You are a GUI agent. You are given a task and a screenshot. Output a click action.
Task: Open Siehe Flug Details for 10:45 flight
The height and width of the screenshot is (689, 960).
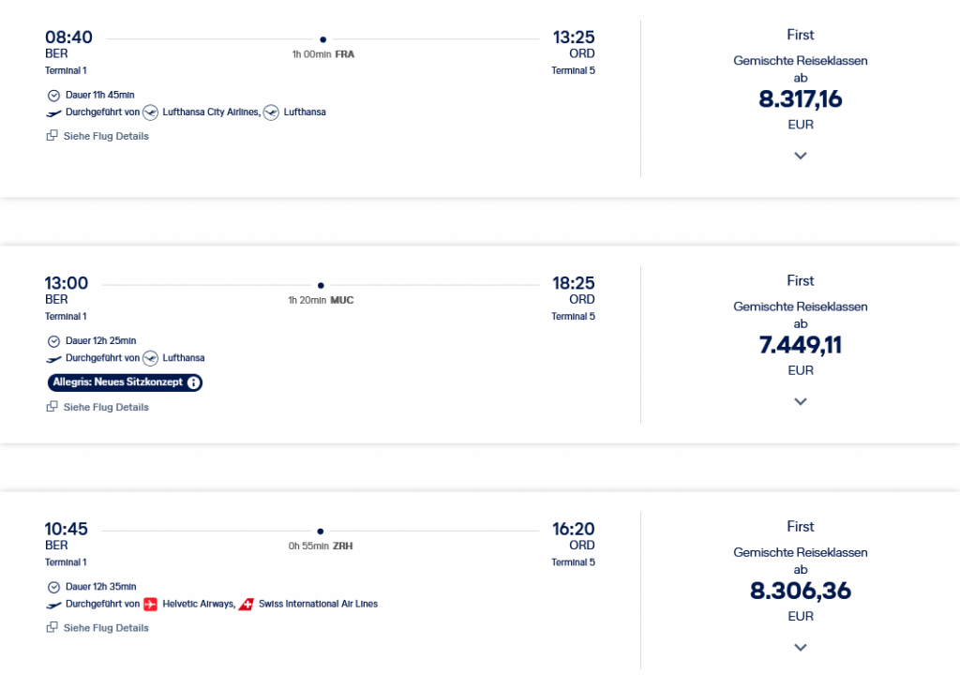point(106,628)
